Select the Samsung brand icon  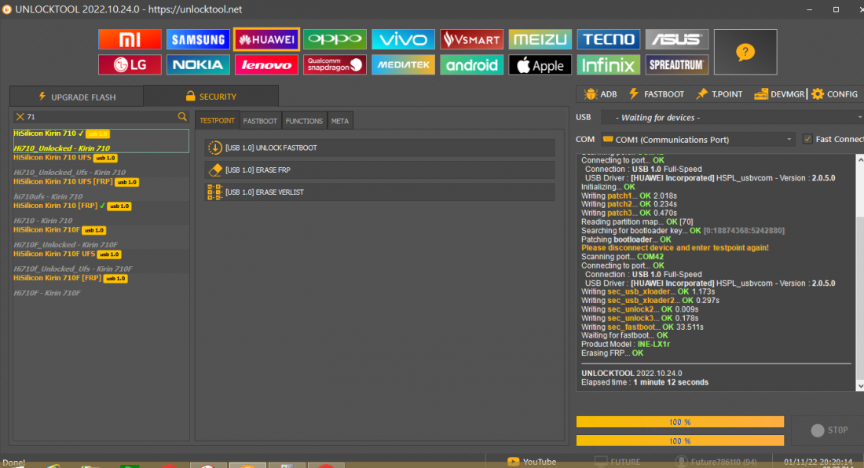[x=198, y=39]
